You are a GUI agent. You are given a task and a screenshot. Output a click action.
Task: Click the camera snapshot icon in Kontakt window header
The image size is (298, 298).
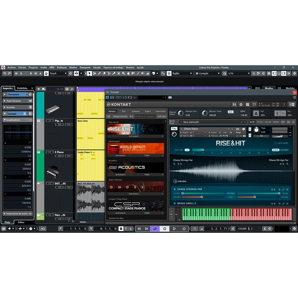coord(170,97)
